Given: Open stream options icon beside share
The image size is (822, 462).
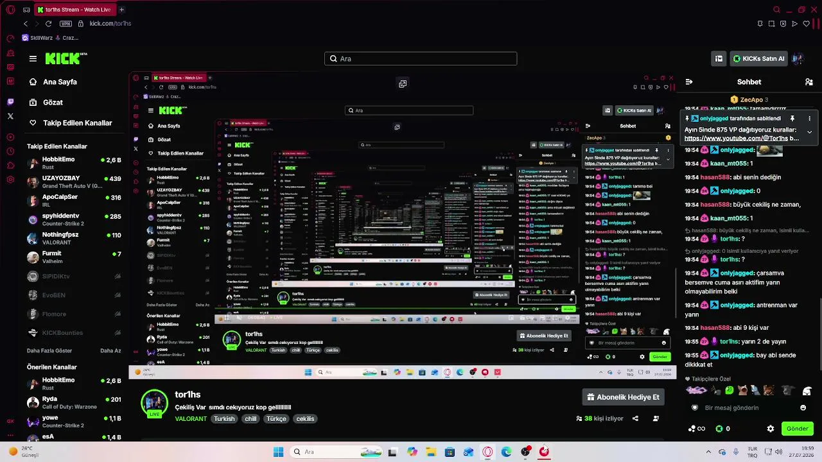Looking at the screenshot, I should [x=656, y=418].
